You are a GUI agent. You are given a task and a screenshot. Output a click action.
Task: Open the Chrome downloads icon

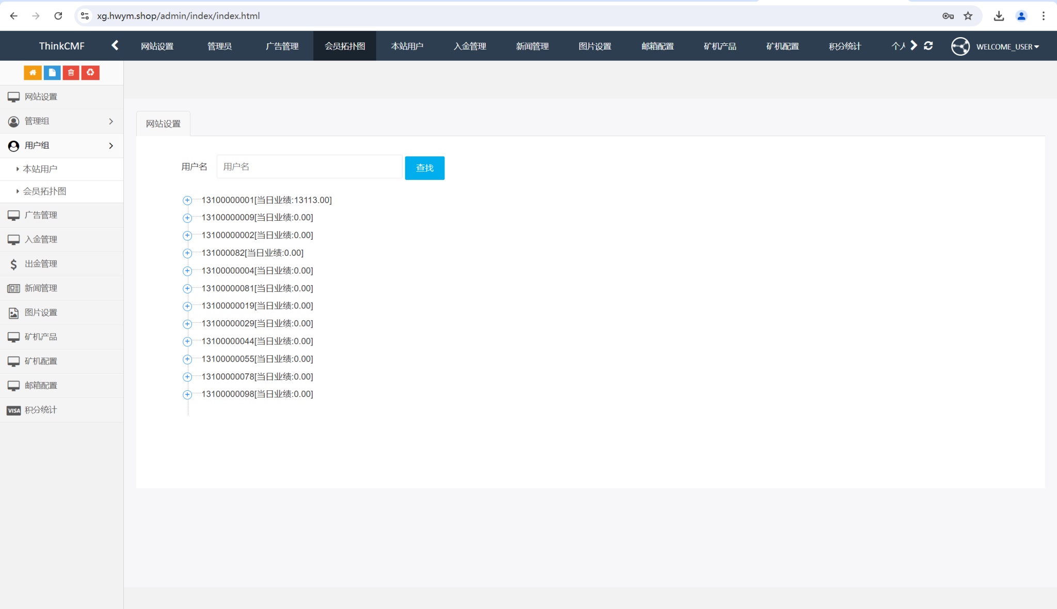[x=999, y=16]
